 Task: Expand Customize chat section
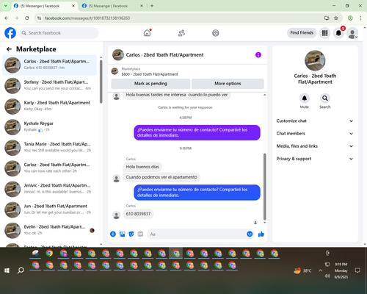315,121
